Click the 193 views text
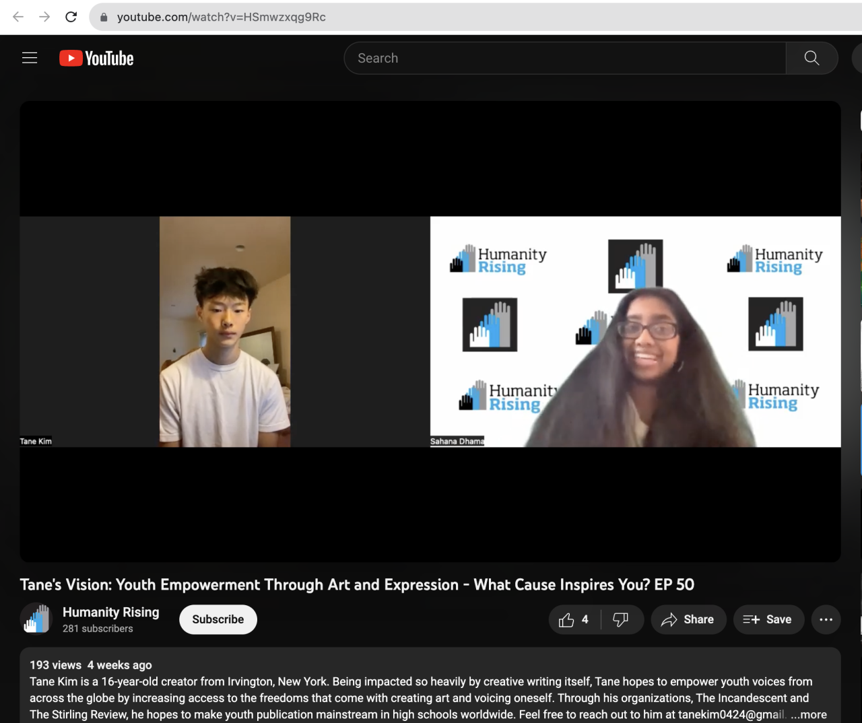 click(55, 665)
